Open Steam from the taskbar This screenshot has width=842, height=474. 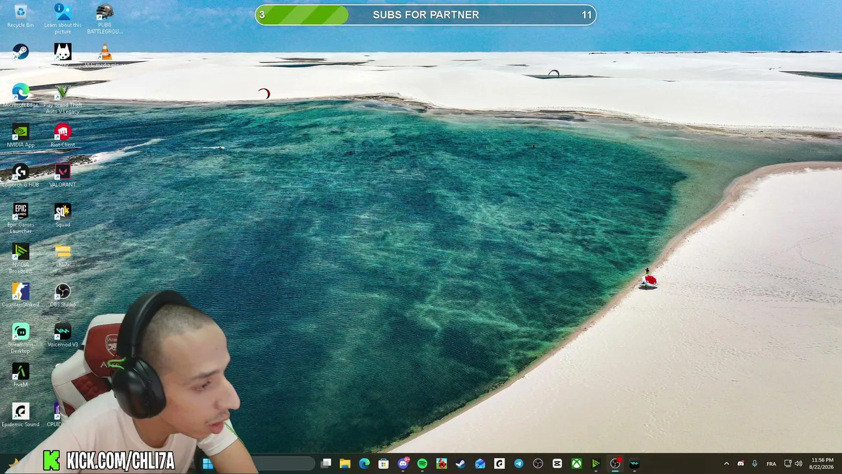click(460, 463)
